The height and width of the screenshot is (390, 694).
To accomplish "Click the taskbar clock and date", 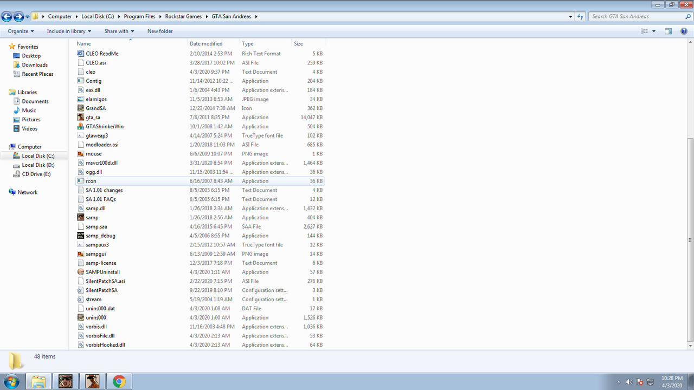I will pos(672,381).
